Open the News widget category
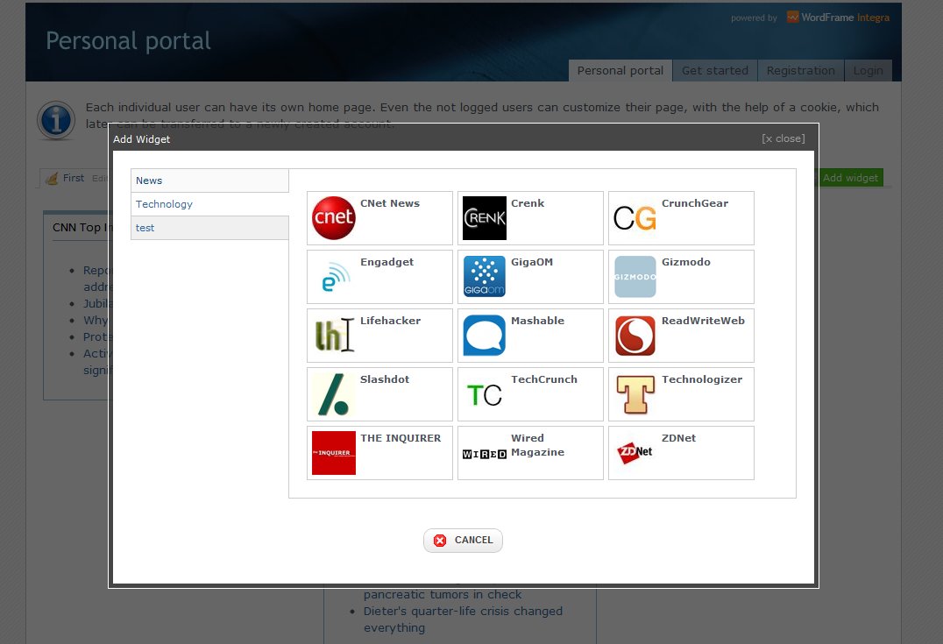This screenshot has width=943, height=644. tap(209, 180)
